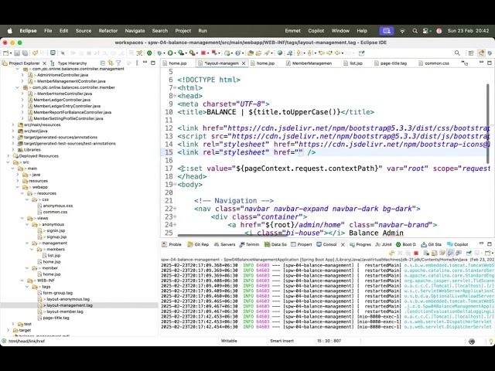Image resolution: width=495 pixels, height=371 pixels.
Task: Click the Open Console dropdown icon
Action: pyautogui.click(x=488, y=253)
